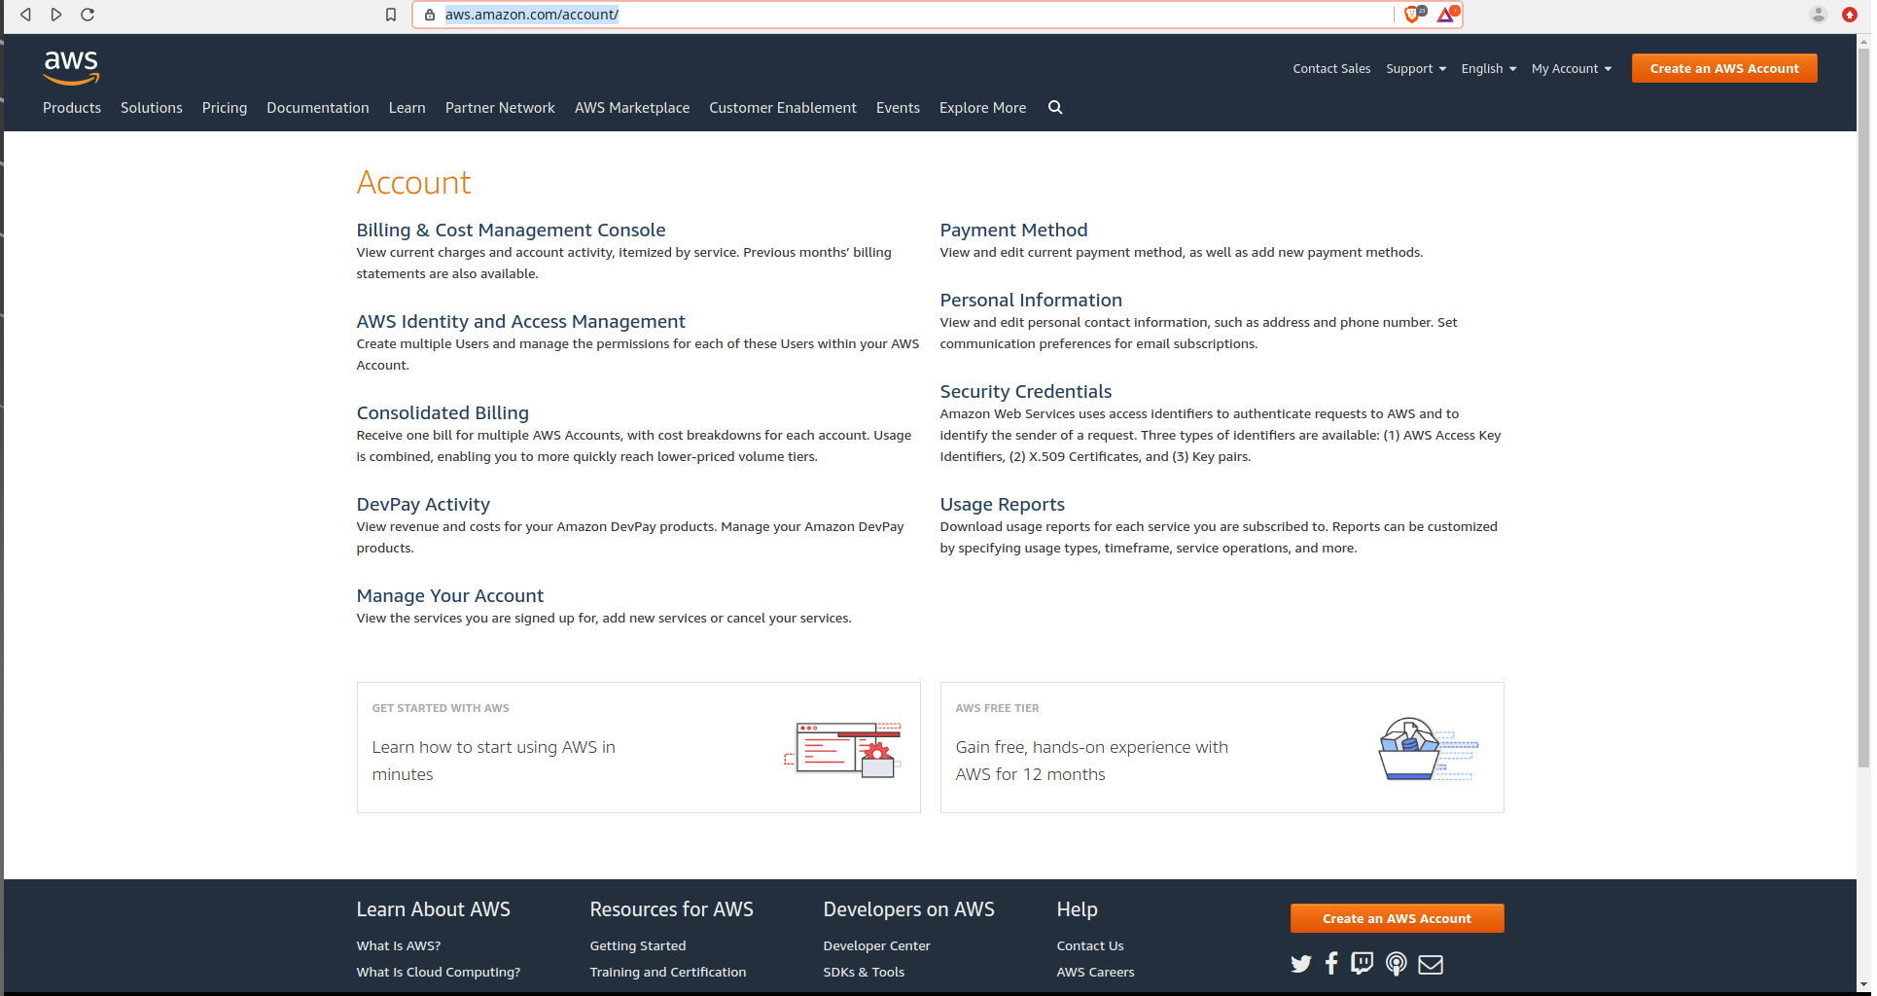Open Billing & Cost Management Console link
Screen dimensions: 1877x996
(511, 231)
